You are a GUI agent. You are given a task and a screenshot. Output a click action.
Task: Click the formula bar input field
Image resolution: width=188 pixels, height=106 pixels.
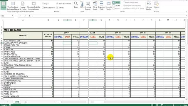[x=109, y=16]
